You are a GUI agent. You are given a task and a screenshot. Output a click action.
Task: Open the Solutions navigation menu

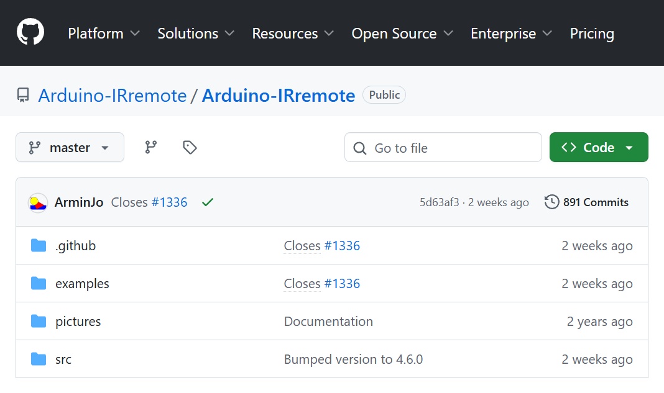tap(195, 34)
